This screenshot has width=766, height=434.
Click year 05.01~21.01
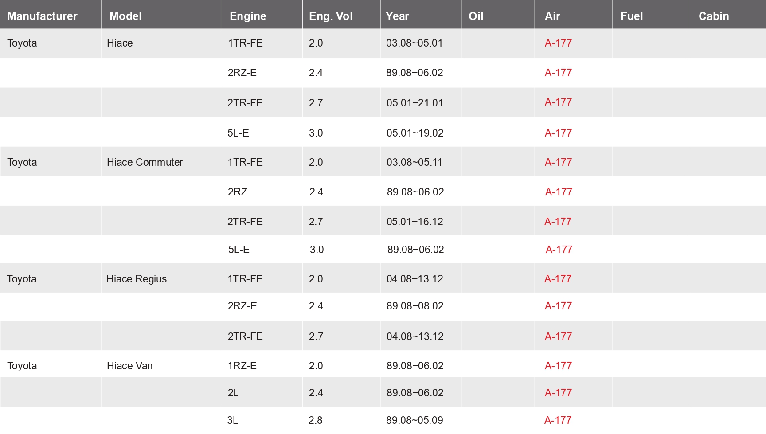click(x=414, y=103)
